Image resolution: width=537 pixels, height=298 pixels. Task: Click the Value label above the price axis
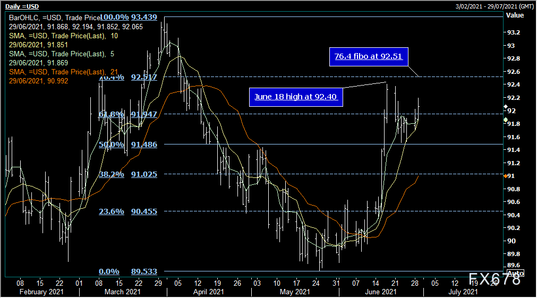(x=515, y=15)
